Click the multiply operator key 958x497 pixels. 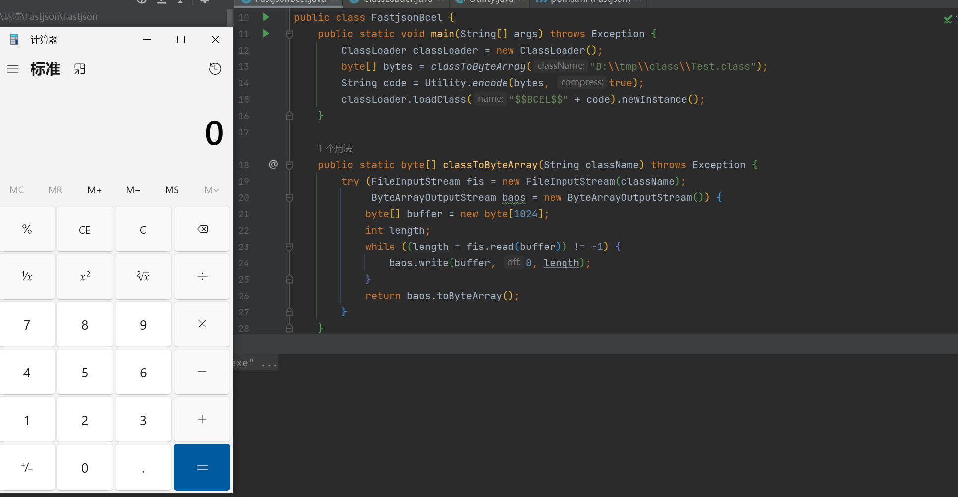202,324
